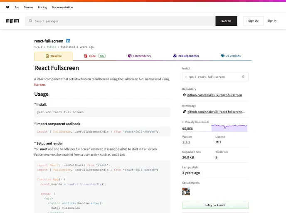Open the Homepage GitHub link
The height and width of the screenshot is (213, 286).
tap(216, 112)
